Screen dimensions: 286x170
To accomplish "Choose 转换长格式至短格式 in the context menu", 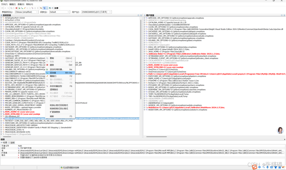I will pos(60,105).
